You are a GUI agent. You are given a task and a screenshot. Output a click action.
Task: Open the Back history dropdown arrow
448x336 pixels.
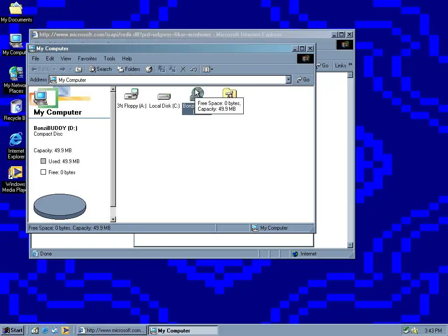(x=54, y=69)
